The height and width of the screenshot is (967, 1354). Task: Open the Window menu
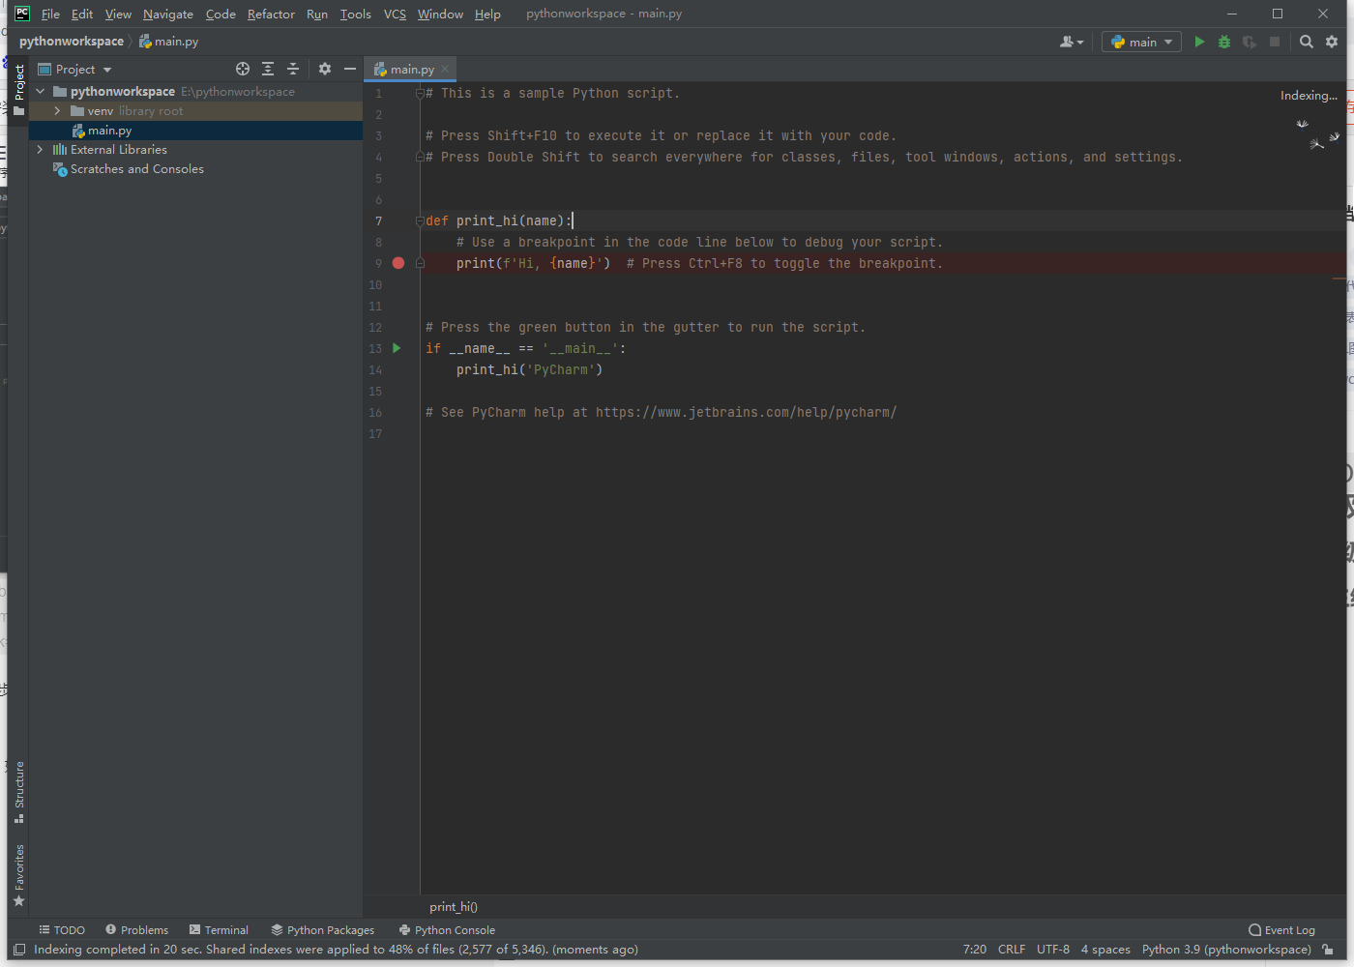(x=440, y=14)
